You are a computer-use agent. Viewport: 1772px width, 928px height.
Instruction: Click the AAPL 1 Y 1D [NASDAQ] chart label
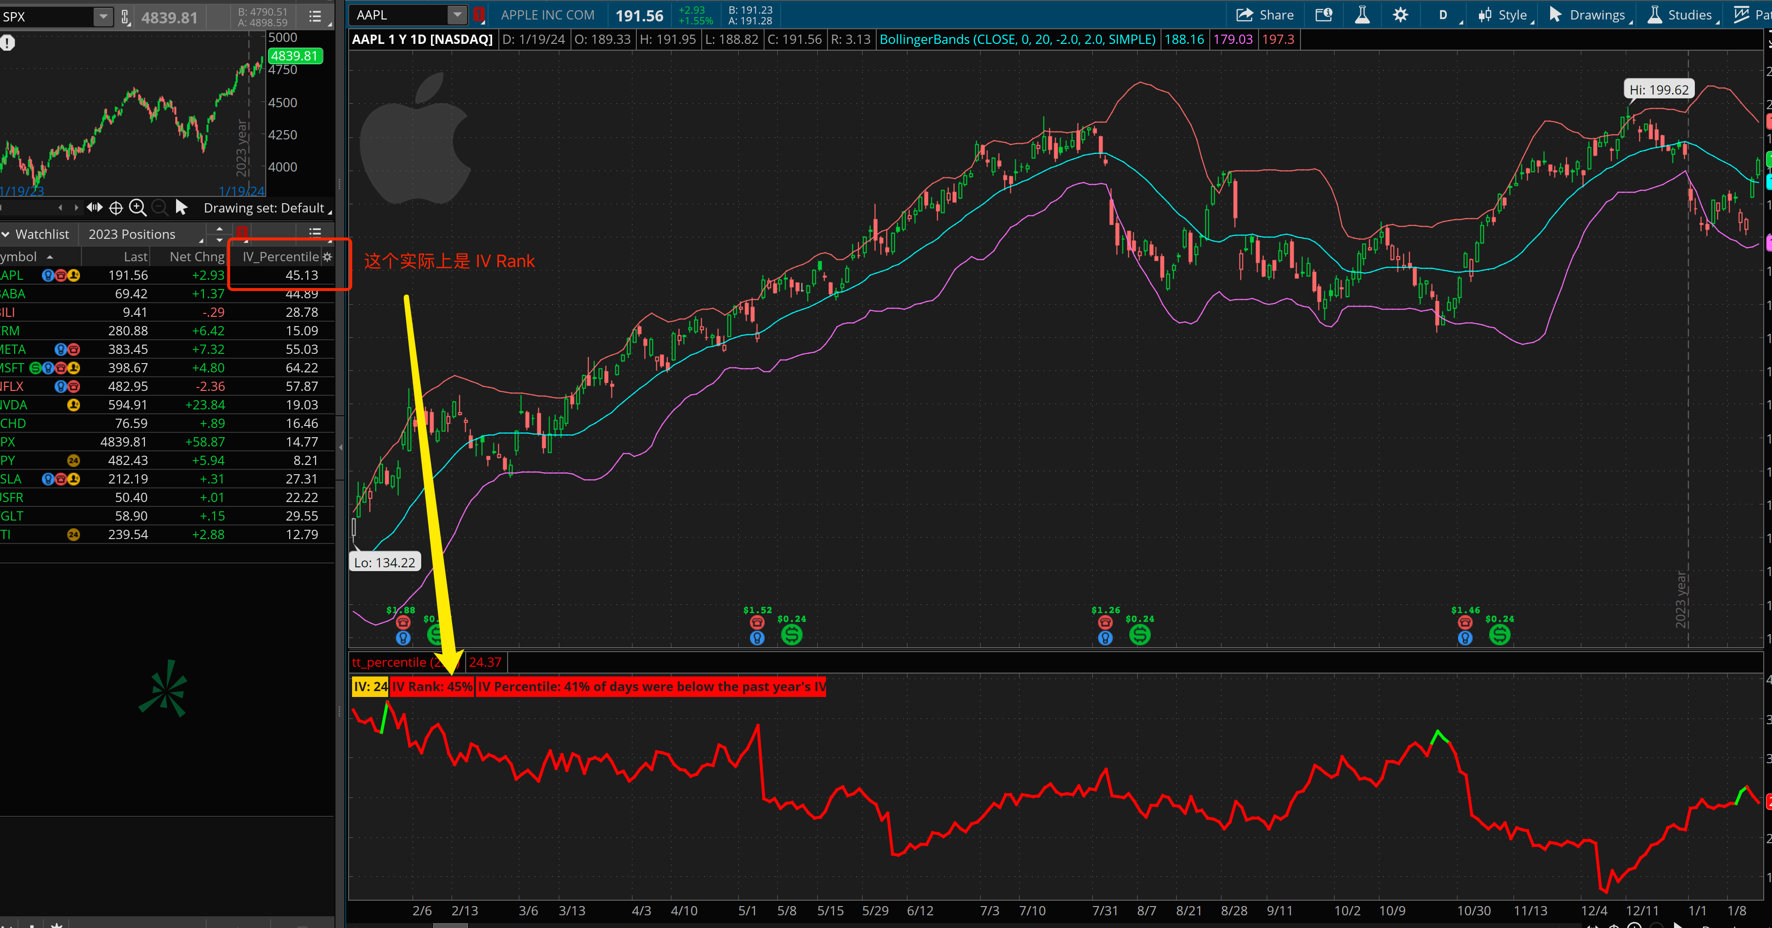point(422,39)
